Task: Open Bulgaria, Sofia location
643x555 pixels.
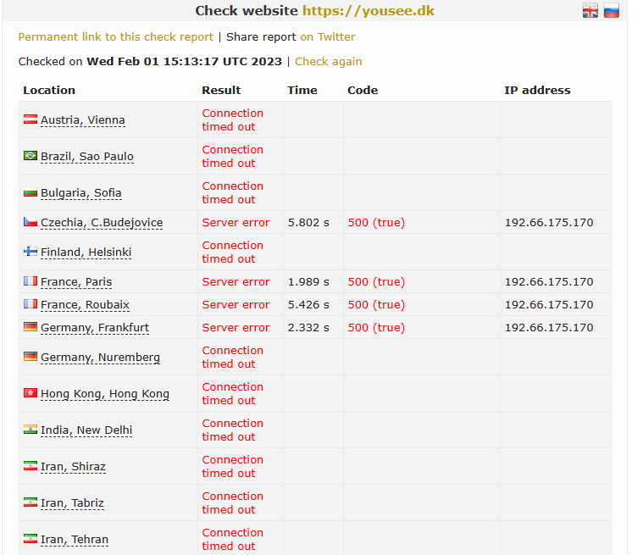Action: [81, 193]
